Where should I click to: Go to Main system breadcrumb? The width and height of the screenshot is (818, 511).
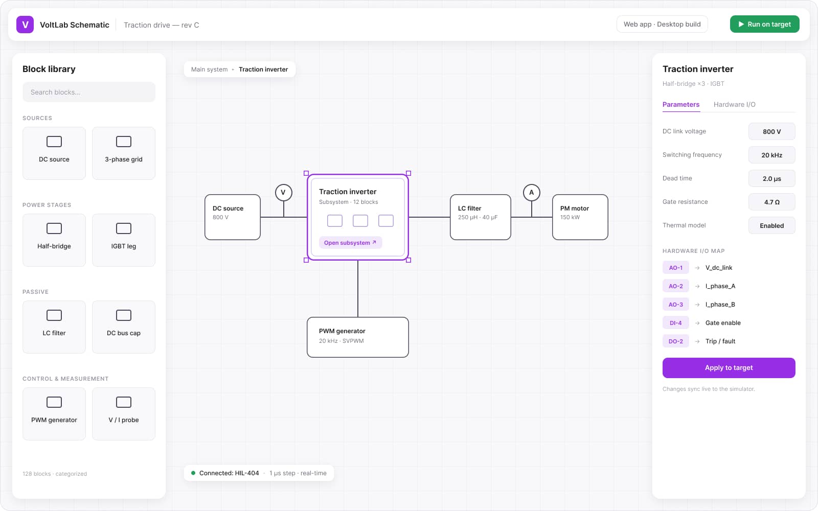click(210, 69)
